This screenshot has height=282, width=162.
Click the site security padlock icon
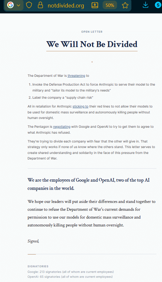click(x=40, y=5)
